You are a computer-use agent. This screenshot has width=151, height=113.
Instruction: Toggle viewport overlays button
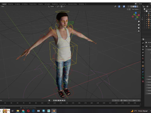124,7
